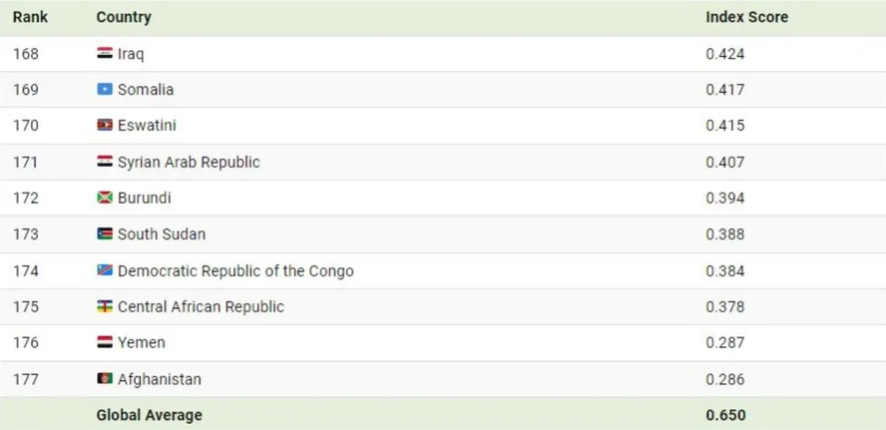Click the Somalia flag icon
The width and height of the screenshot is (886, 430).
tap(104, 90)
